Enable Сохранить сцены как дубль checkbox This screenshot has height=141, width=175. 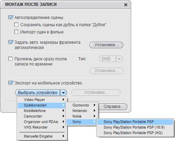[x=16, y=24]
